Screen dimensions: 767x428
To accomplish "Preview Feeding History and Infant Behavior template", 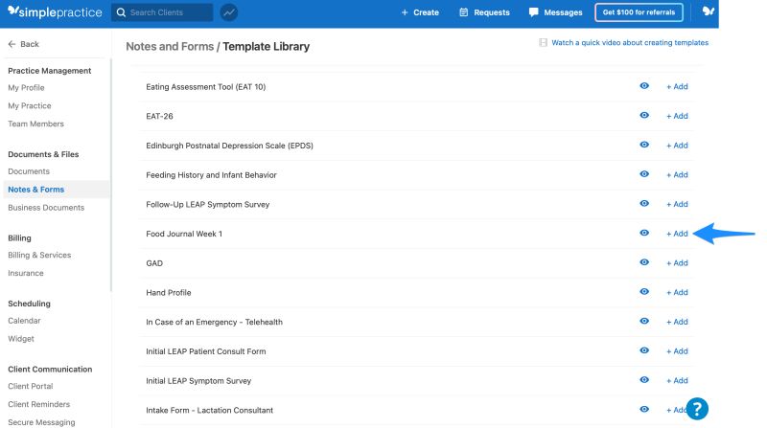I will coord(644,174).
